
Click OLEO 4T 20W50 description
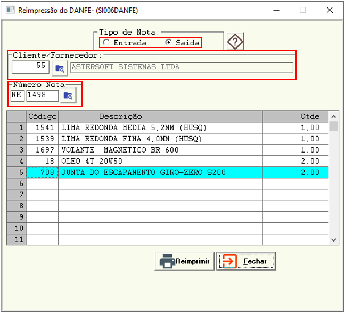[x=160, y=161]
